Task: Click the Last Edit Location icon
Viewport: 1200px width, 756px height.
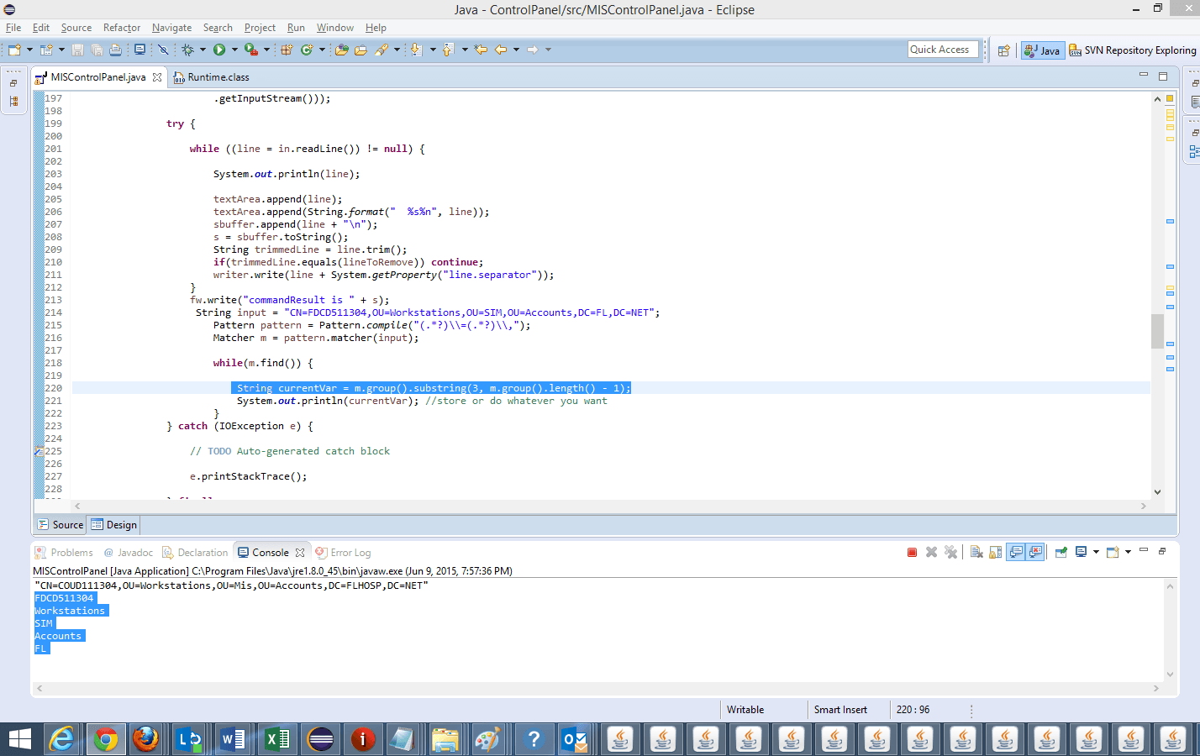Action: tap(481, 50)
